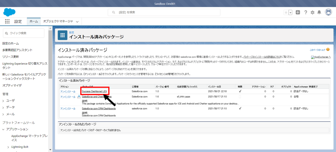
Task: Collapse the アプリケーション section chevron
Action: 3,129
